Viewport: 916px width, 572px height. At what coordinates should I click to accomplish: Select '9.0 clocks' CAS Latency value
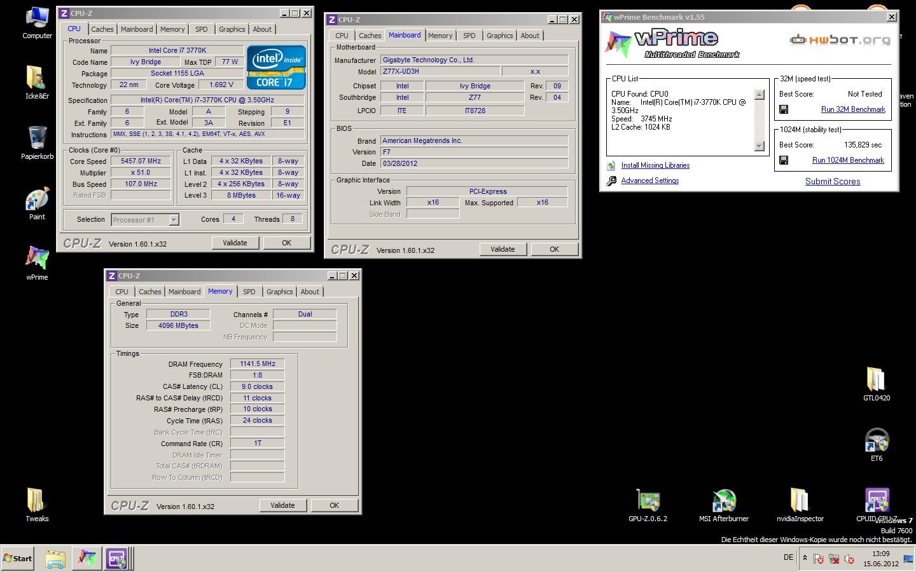257,386
